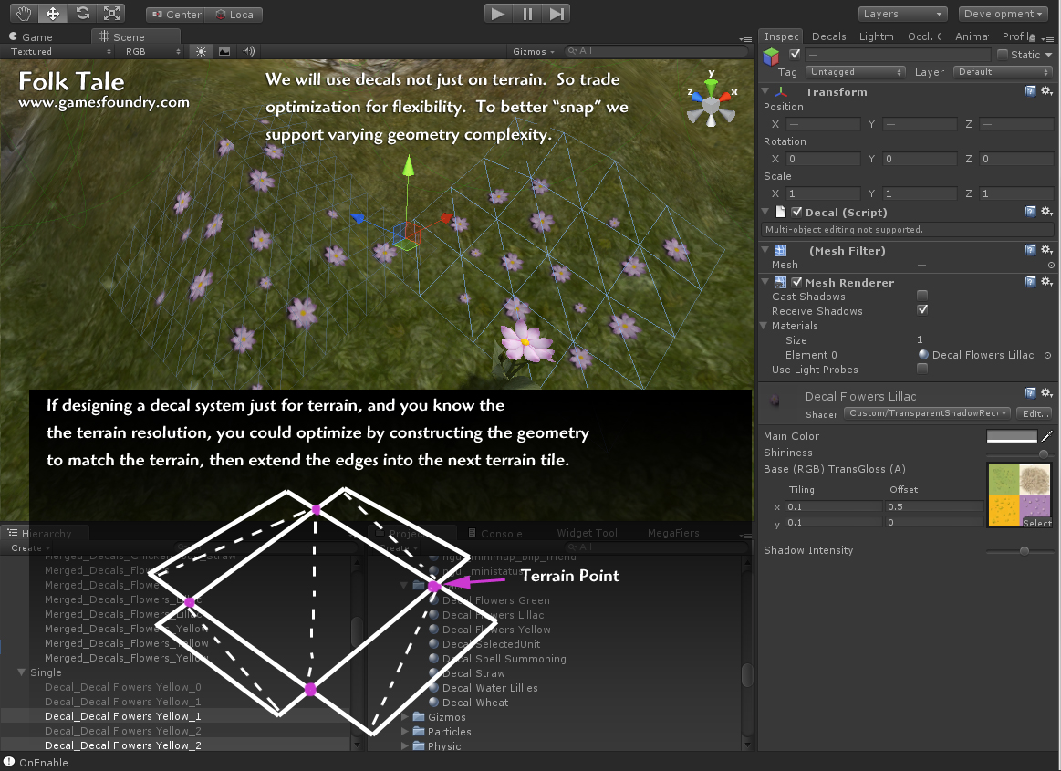Screen dimensions: 1061x771
Task: Open the Gizmos dropdown
Action: coord(533,51)
